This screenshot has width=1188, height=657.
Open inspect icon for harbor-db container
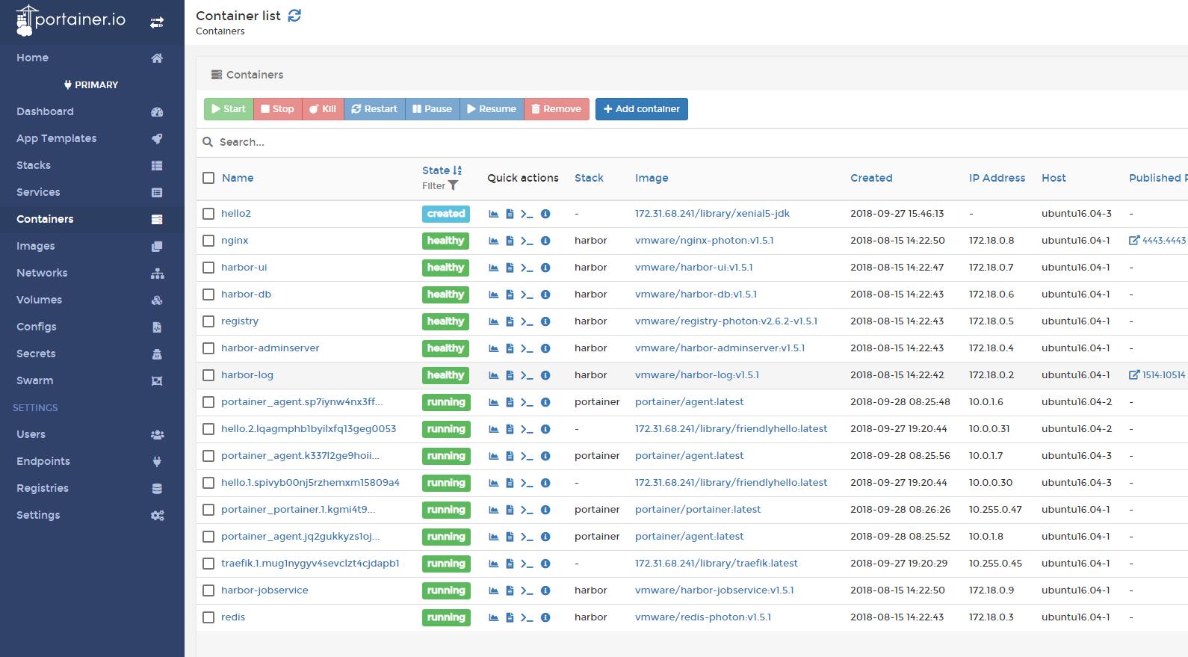click(x=545, y=294)
